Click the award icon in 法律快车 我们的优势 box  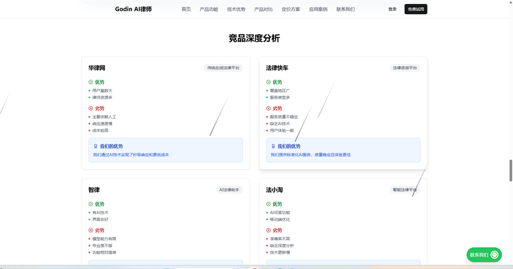tap(273, 146)
